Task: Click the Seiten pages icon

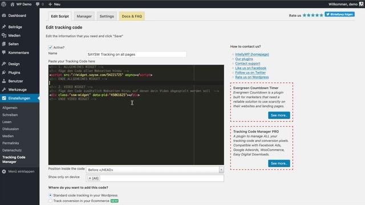Action: coord(4,44)
